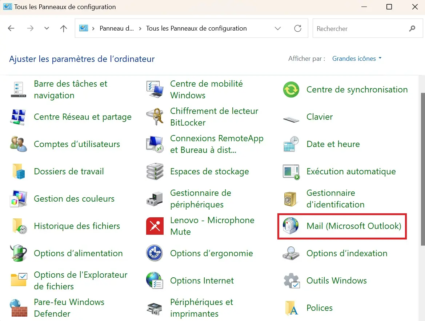This screenshot has width=425, height=321.
Task: Open Gestion des couleurs
Action: point(74,199)
